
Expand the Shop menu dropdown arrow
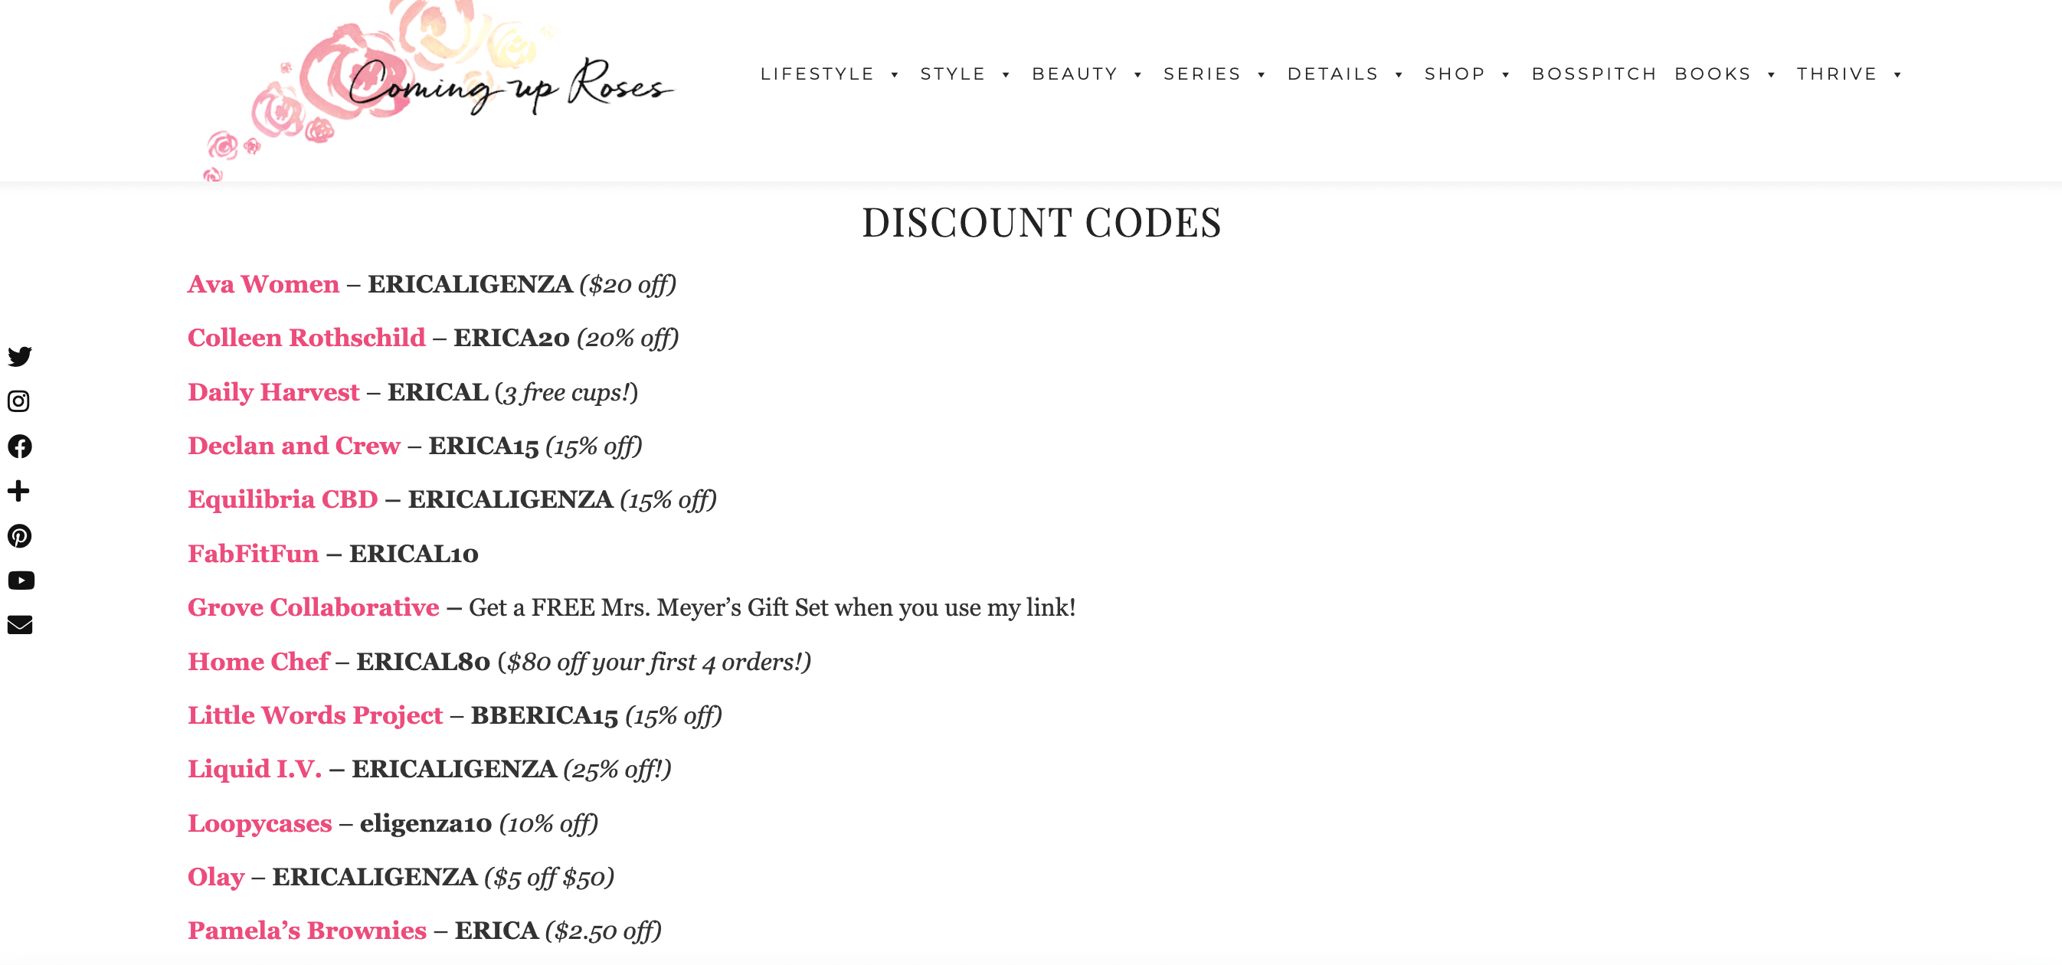(x=1506, y=74)
